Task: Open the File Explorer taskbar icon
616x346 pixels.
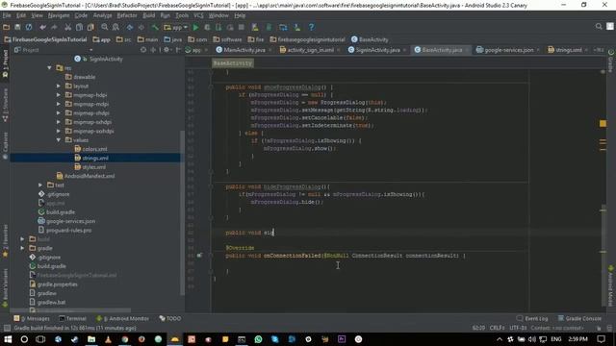Action: pyautogui.click(x=91, y=339)
